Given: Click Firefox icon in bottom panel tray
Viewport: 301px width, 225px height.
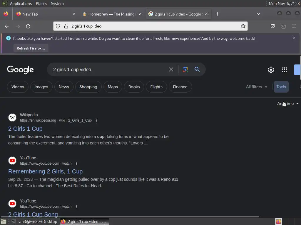Looking at the screenshot, I should coord(278,221).
